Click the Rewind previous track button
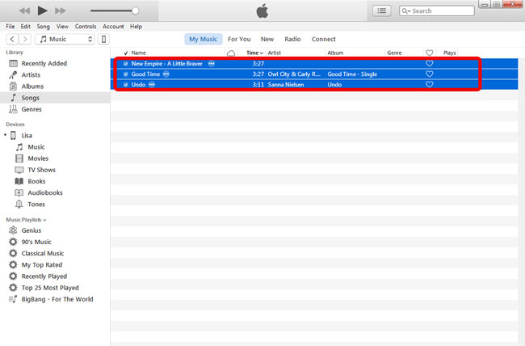This screenshot has width=525, height=346. click(24, 11)
